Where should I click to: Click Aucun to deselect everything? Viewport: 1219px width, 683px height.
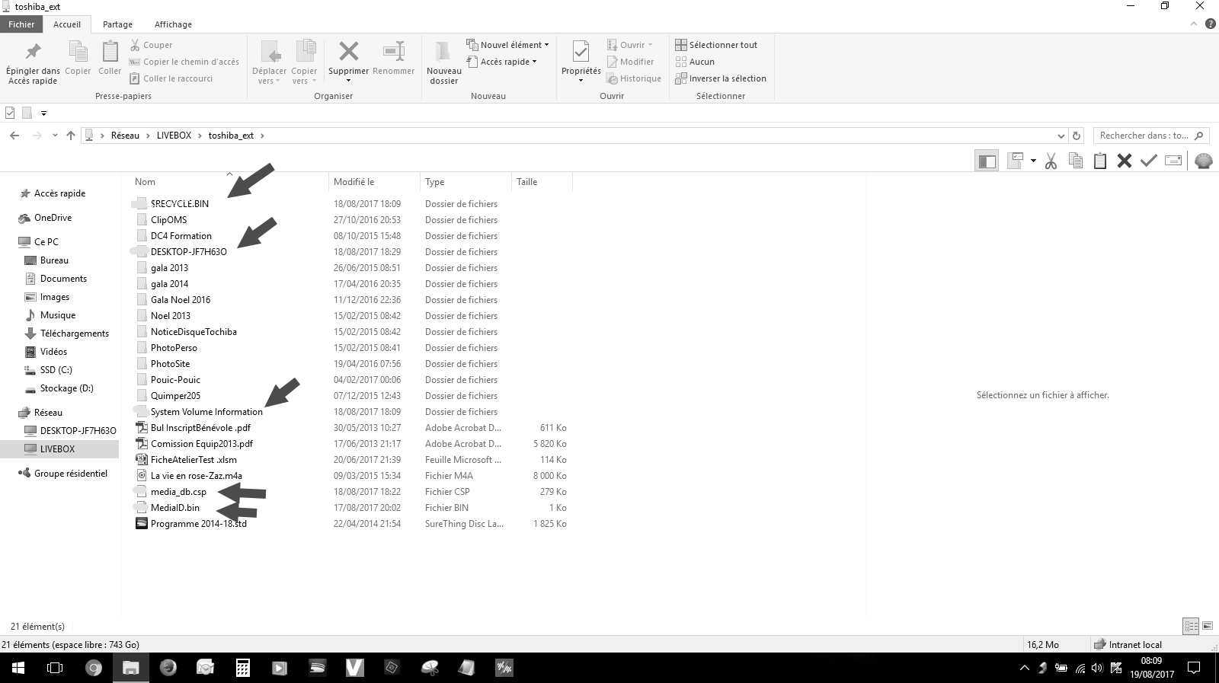(x=695, y=62)
